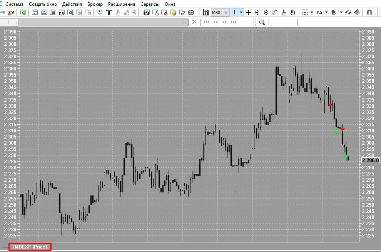
Task: Select the ruler measurement tool
Action: click(x=275, y=12)
